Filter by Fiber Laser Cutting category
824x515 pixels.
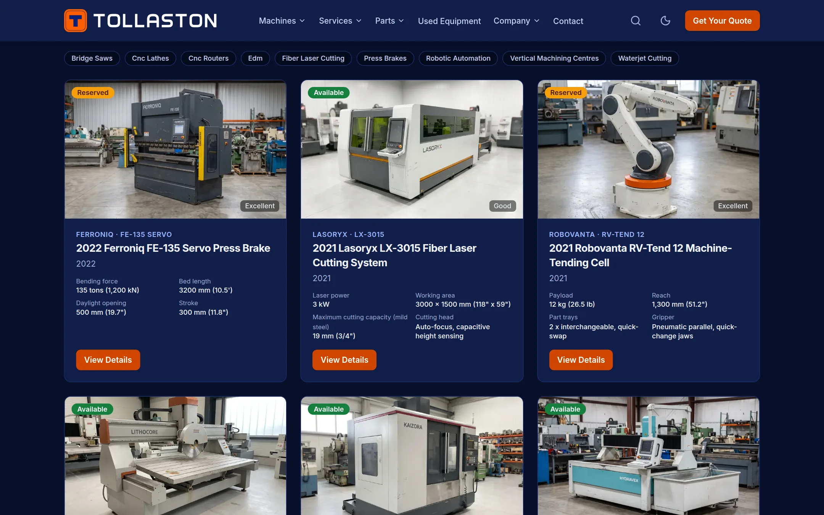point(313,58)
